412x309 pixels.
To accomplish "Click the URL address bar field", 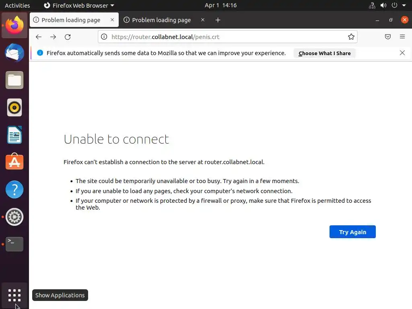I will (228, 37).
